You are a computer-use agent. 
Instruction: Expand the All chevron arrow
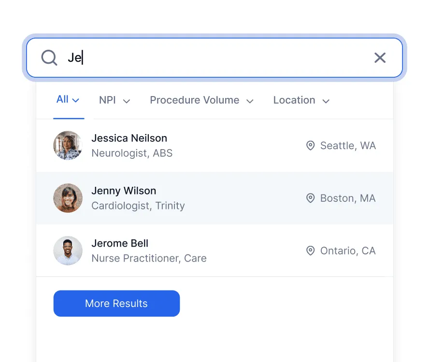tap(76, 100)
